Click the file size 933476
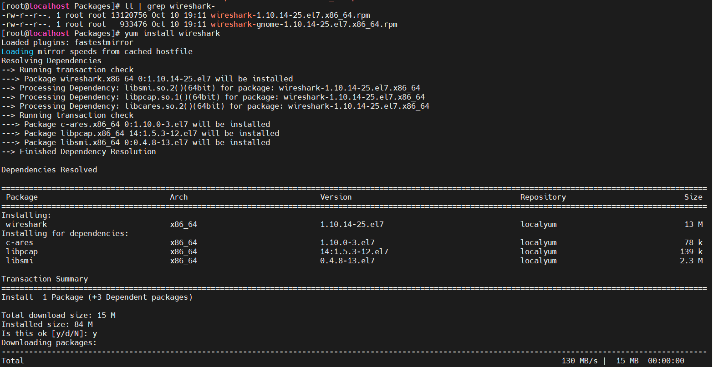Image resolution: width=713 pixels, height=367 pixels. pos(133,24)
